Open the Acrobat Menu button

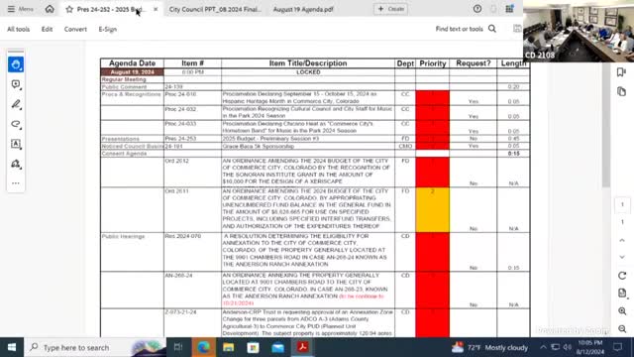point(20,9)
